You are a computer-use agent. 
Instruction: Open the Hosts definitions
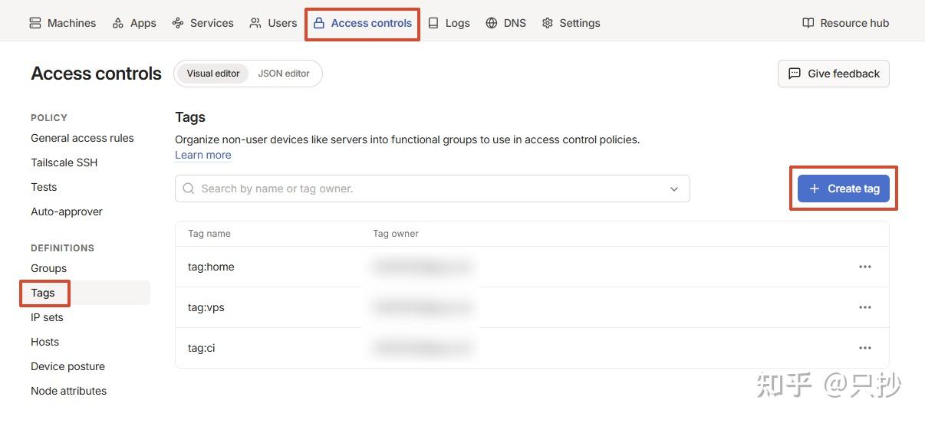44,342
